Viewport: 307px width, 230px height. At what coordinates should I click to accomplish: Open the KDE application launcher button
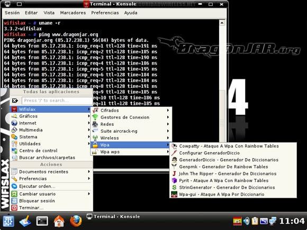click(8, 221)
